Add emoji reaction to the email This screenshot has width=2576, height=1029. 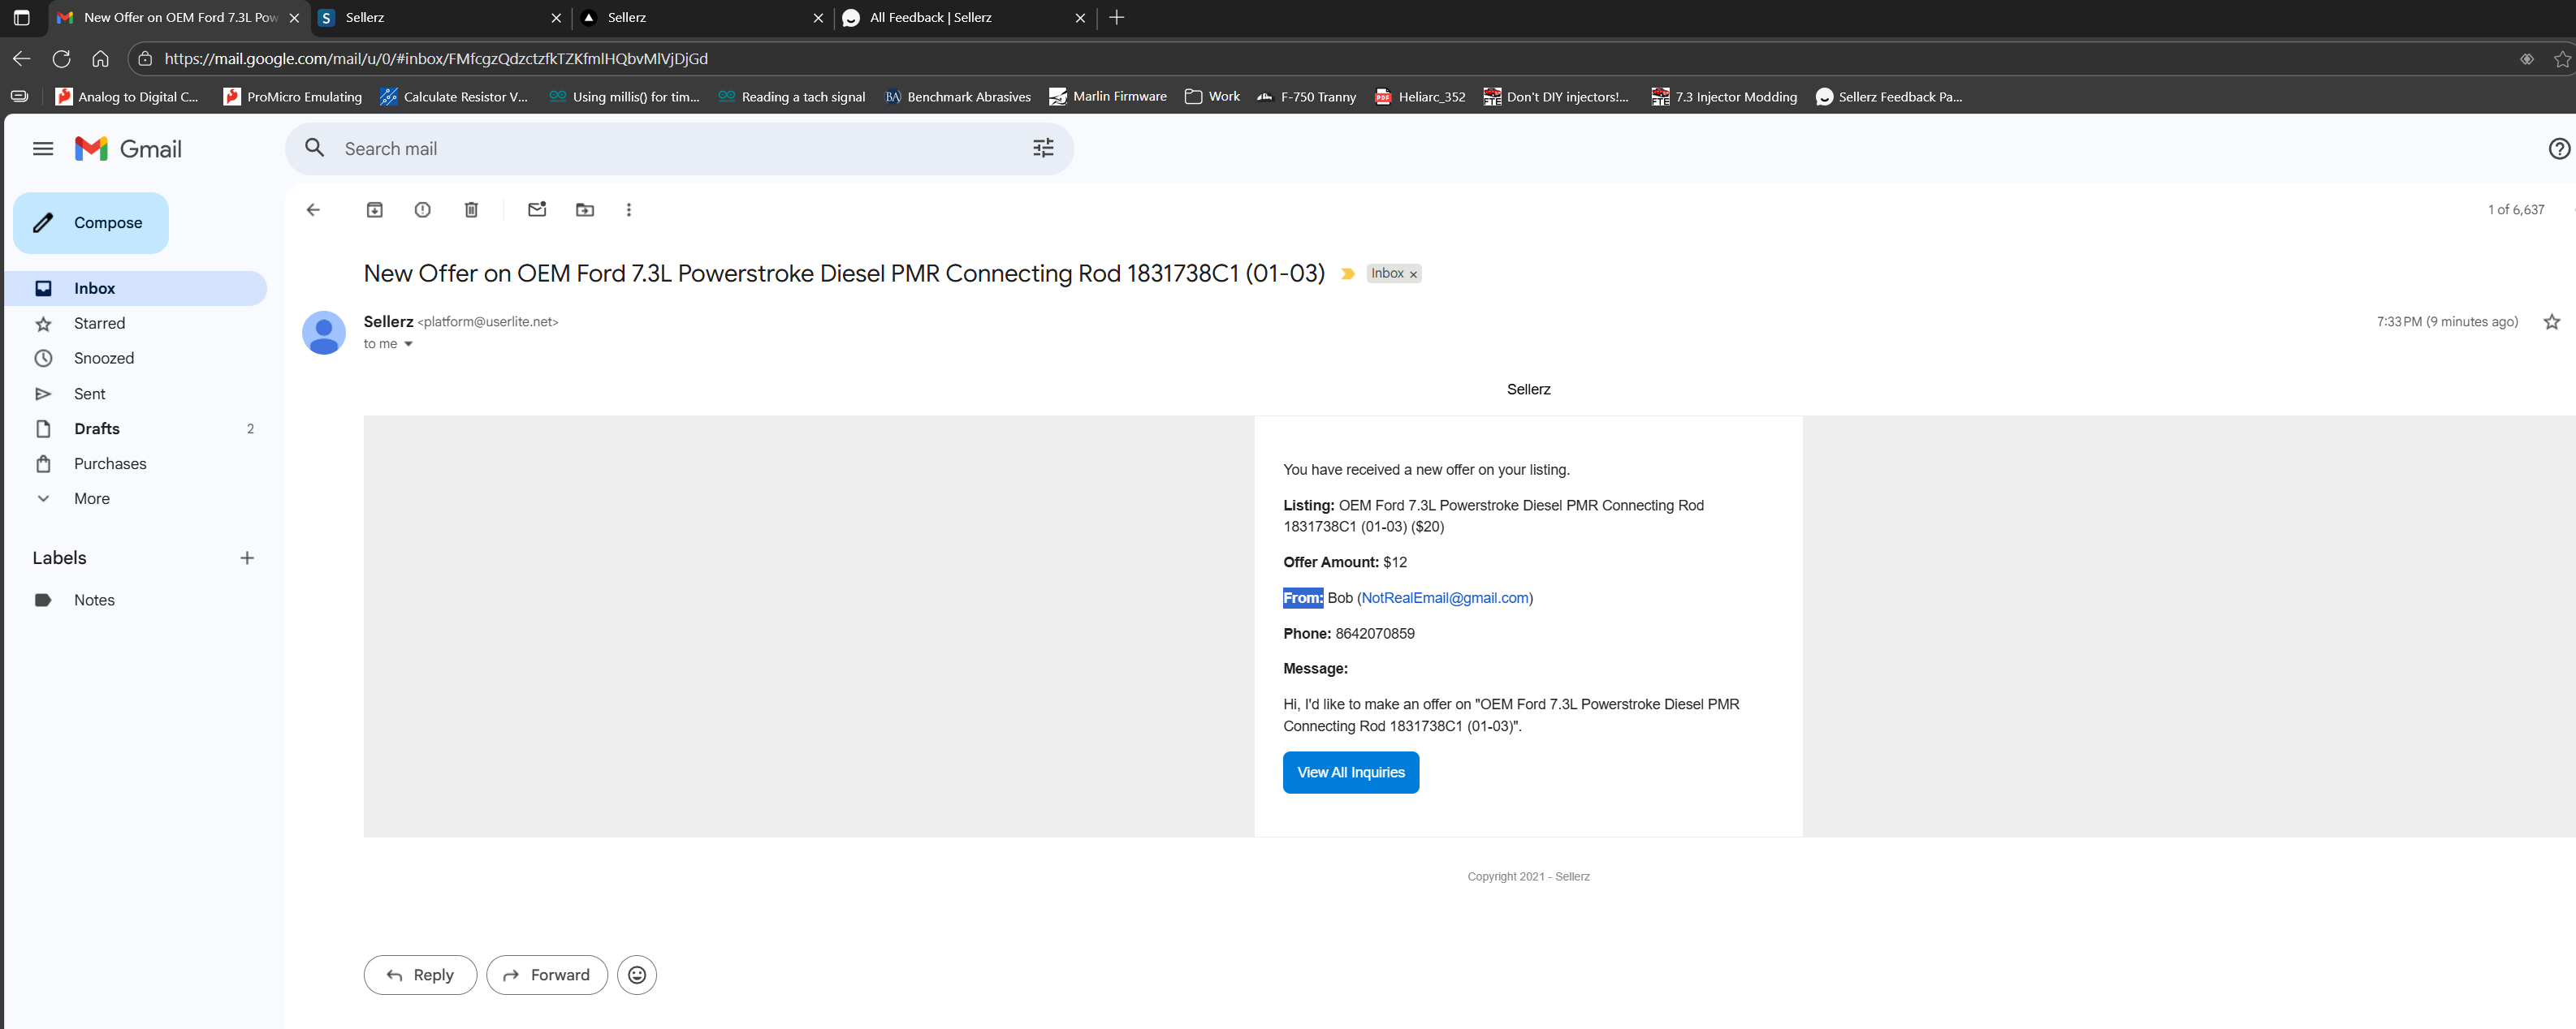tap(637, 975)
